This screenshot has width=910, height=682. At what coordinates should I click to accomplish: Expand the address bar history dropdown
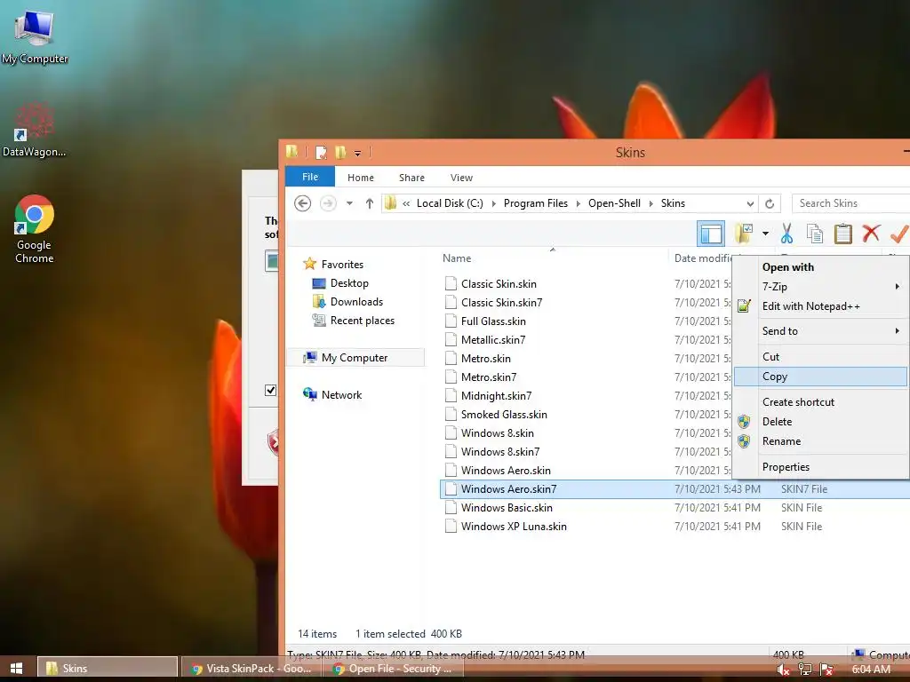750,203
